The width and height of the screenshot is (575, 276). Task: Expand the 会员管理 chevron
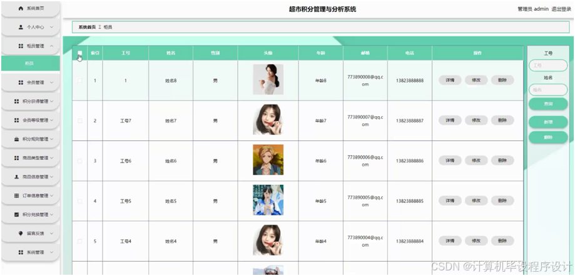[x=52, y=82]
